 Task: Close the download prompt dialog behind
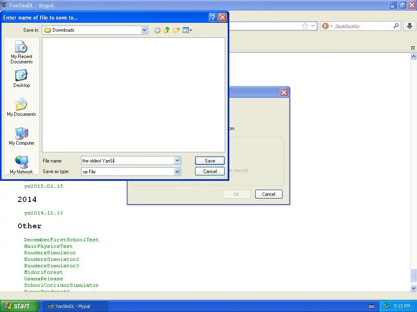click(284, 92)
